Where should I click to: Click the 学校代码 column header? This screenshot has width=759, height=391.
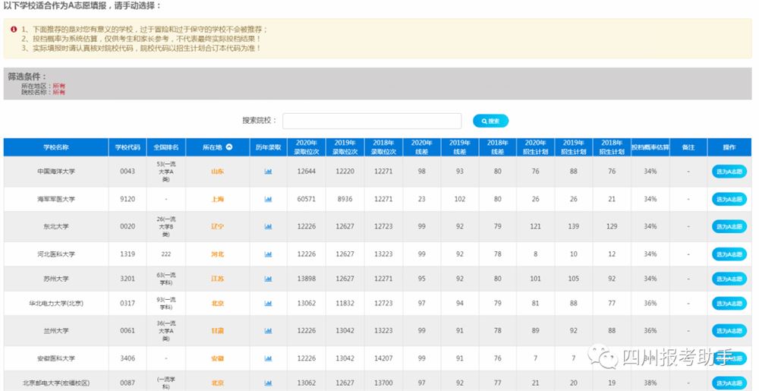[x=128, y=147]
